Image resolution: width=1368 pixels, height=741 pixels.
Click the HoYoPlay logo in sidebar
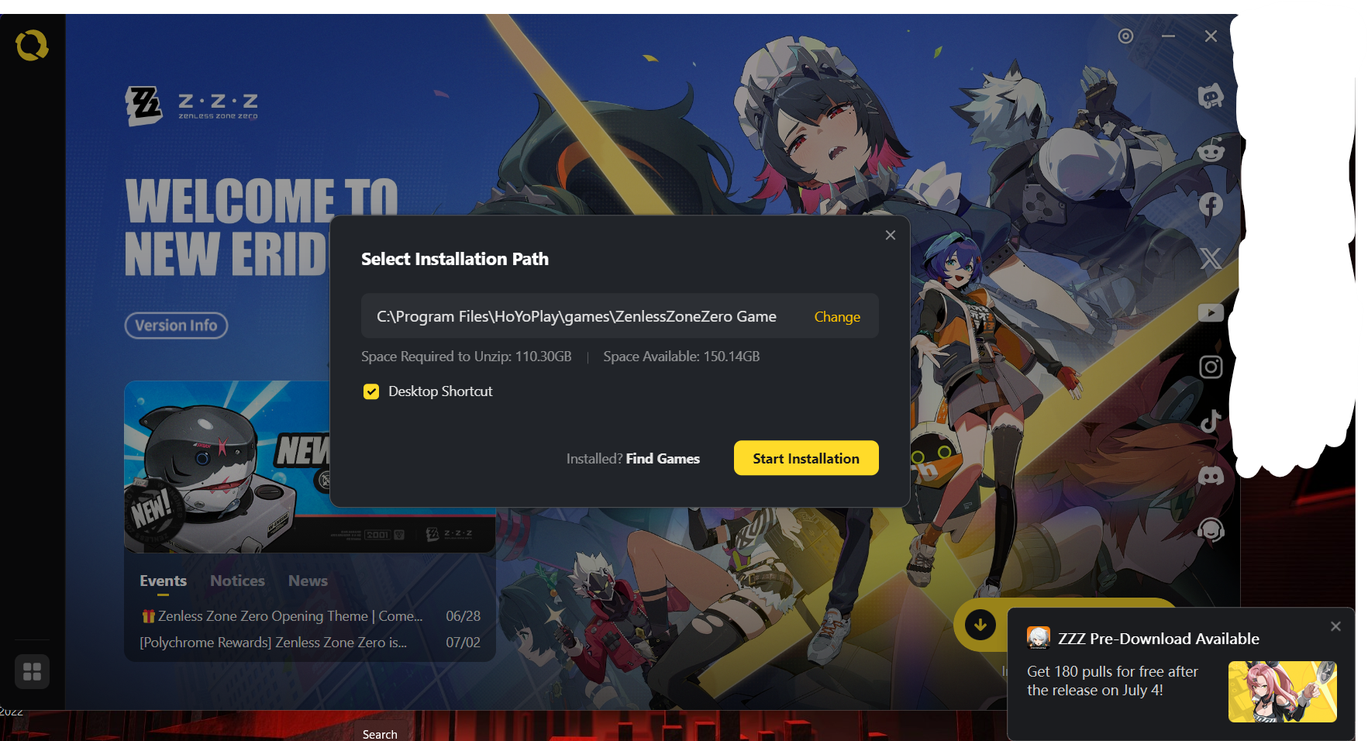(32, 46)
